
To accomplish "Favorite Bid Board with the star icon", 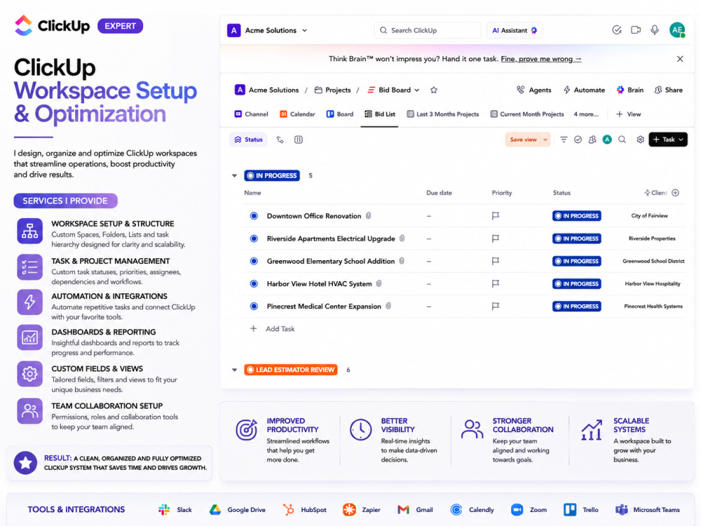I will tap(434, 90).
